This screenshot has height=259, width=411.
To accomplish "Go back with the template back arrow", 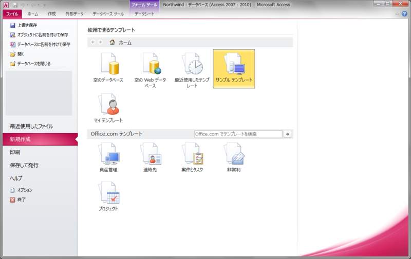I will (93, 42).
